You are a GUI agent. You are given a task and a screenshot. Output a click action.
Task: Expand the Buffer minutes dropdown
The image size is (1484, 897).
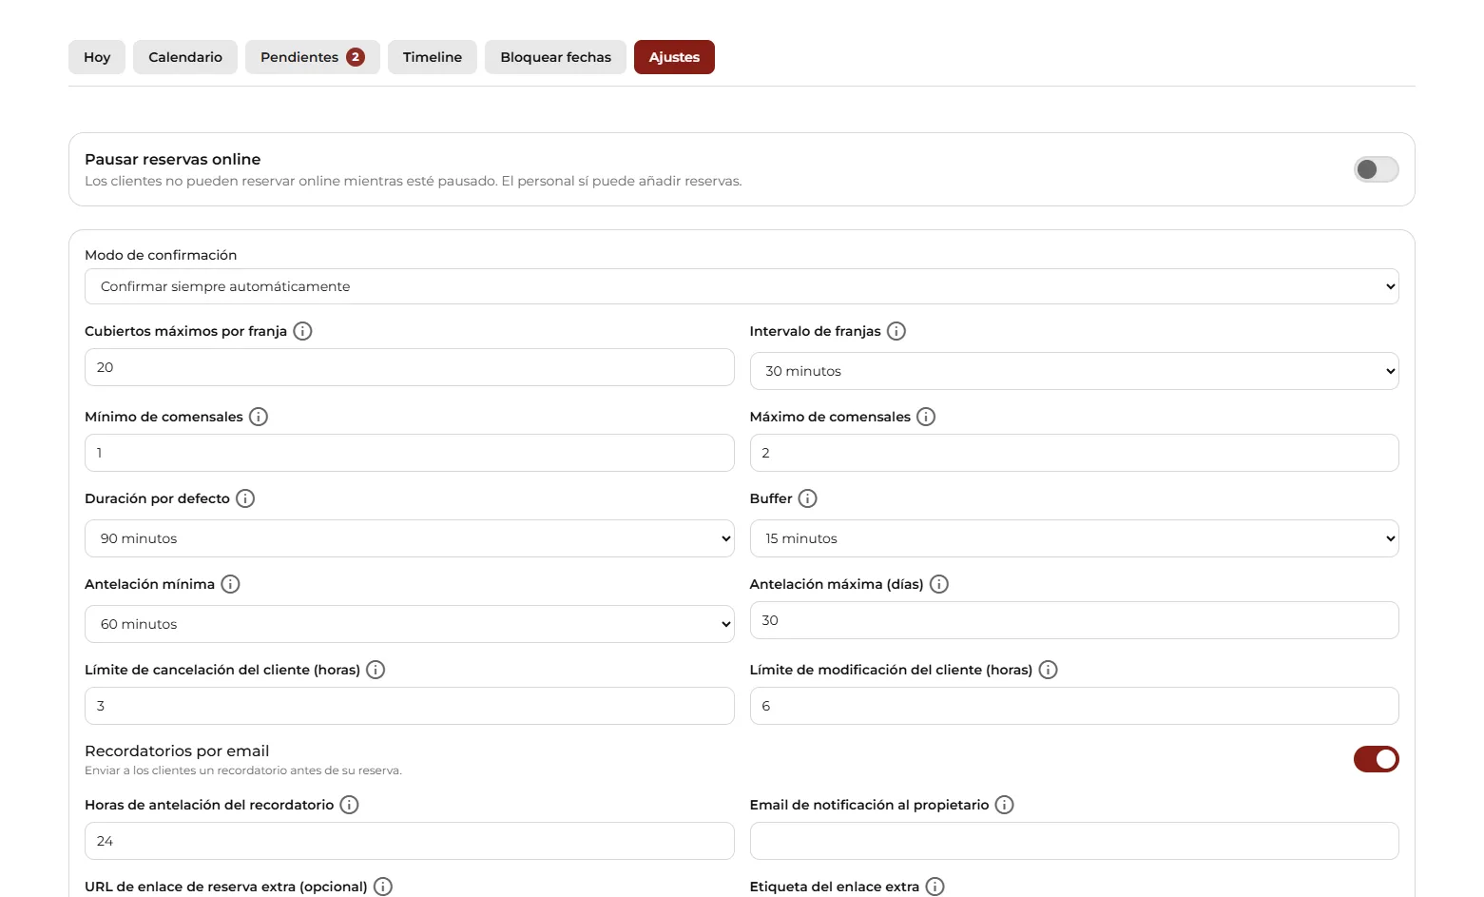(x=1074, y=538)
